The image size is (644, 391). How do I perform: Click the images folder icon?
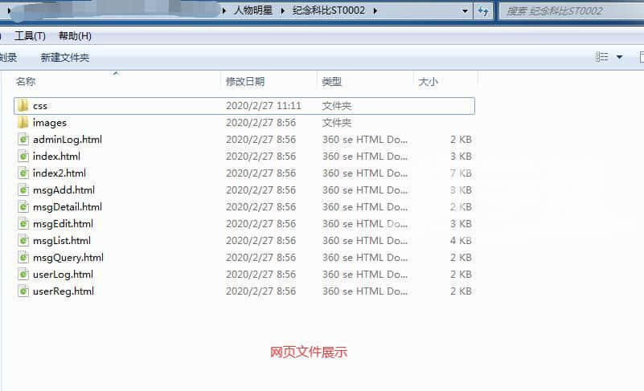pyautogui.click(x=23, y=123)
